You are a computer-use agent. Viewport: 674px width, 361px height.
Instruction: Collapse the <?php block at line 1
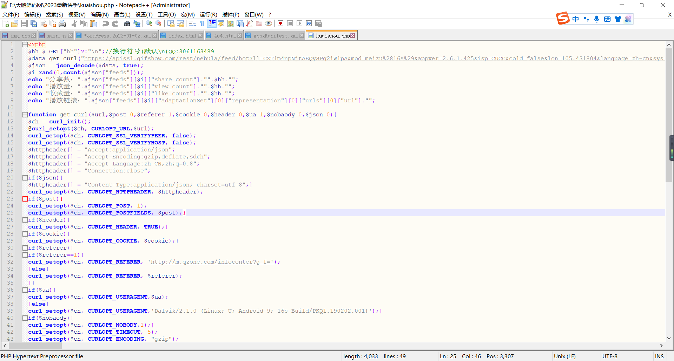(25, 45)
